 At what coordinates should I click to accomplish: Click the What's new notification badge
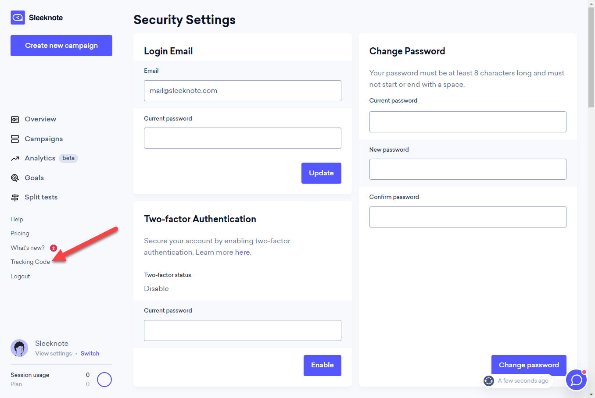tap(53, 248)
